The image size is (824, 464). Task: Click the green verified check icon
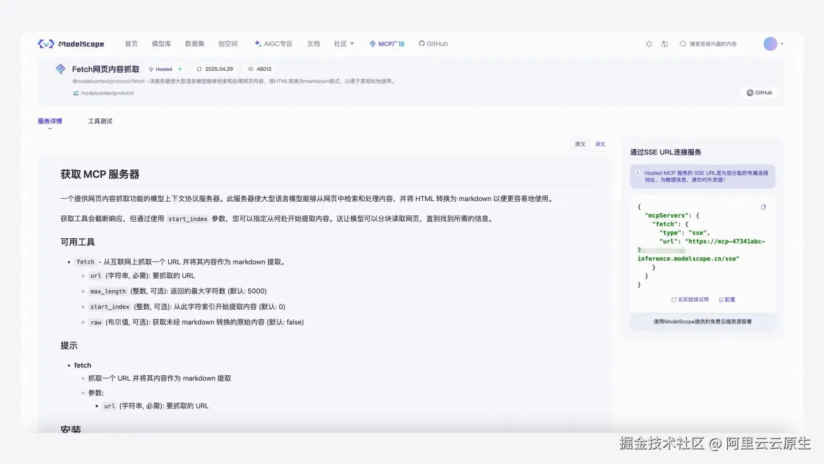click(x=180, y=69)
